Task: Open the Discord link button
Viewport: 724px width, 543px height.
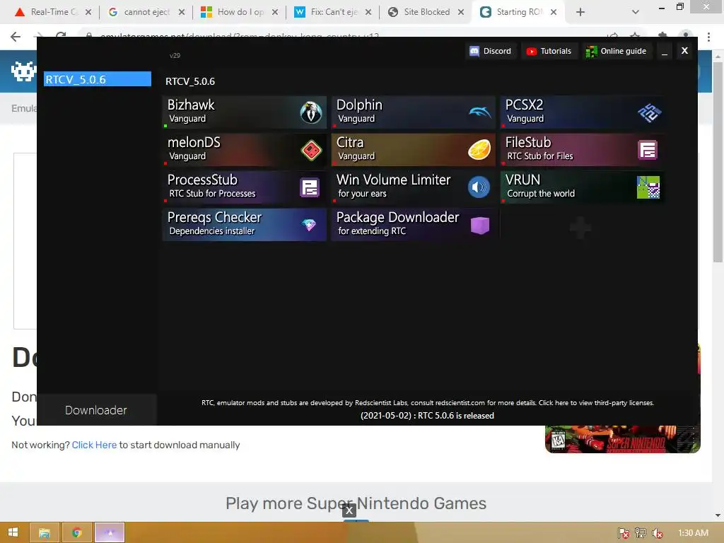Action: tap(491, 51)
